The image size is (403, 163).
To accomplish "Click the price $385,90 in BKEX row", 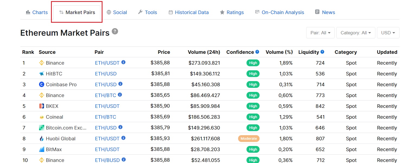I will (x=160, y=106).
